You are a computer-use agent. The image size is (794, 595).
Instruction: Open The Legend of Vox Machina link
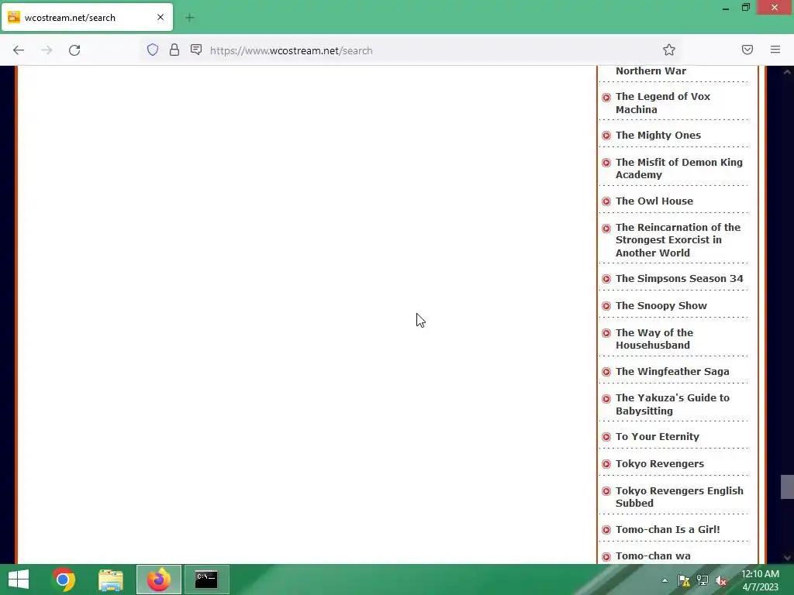tap(663, 103)
